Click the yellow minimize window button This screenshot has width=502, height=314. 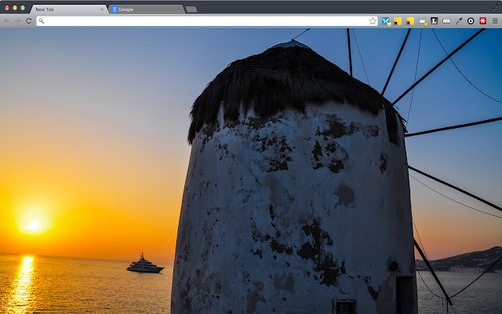pyautogui.click(x=15, y=8)
